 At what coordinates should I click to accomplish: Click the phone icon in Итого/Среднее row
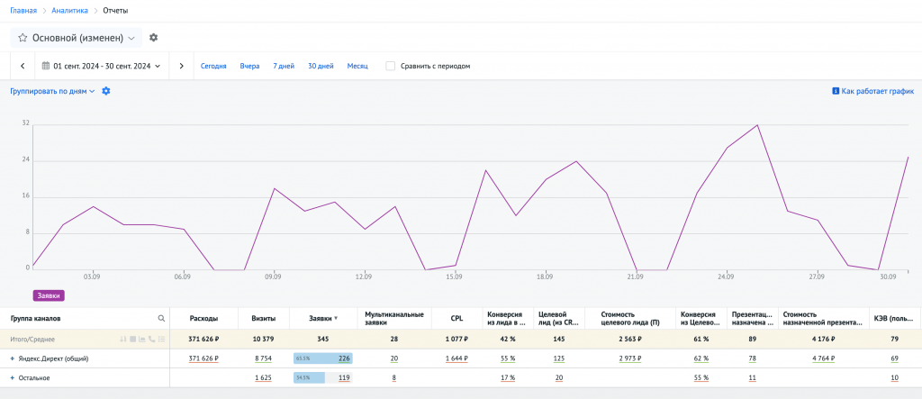click(x=151, y=339)
